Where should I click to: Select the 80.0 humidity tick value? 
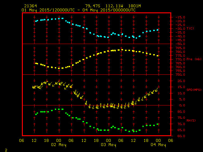pos(181,112)
